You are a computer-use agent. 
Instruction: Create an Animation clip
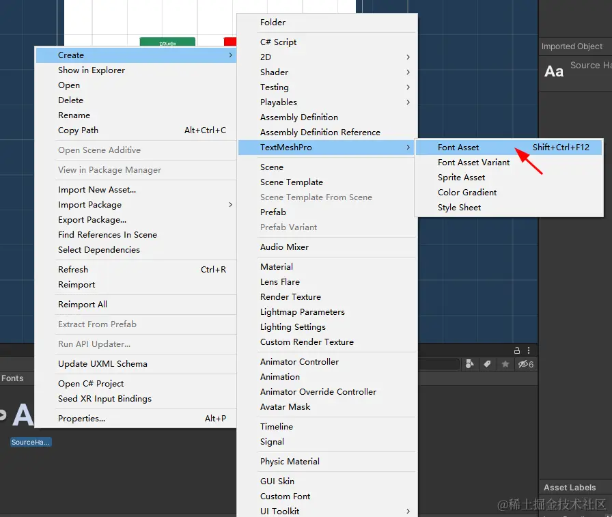click(327, 377)
